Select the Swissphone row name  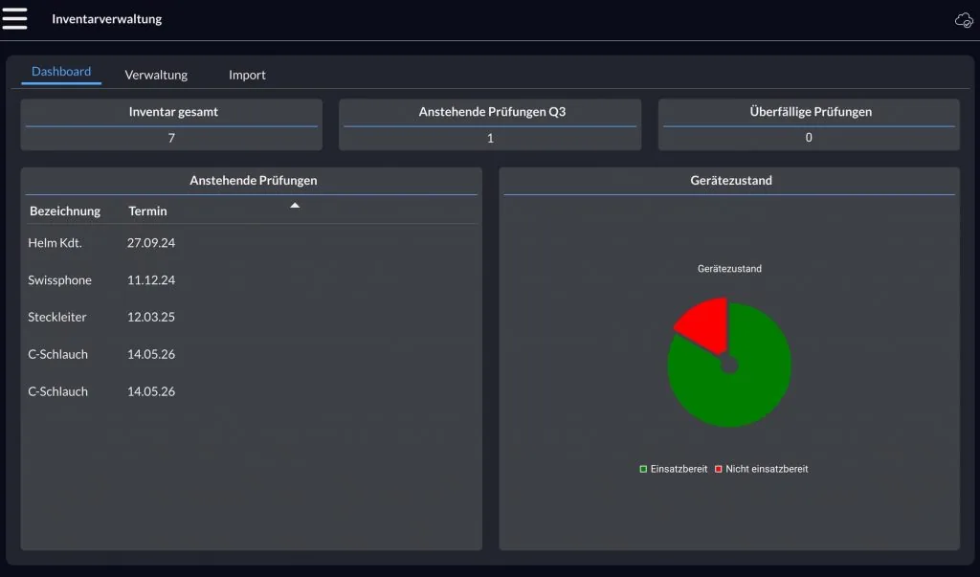click(x=59, y=280)
